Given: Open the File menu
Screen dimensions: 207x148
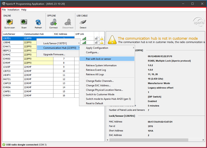Looking at the screenshot, I should click(x=4, y=10).
